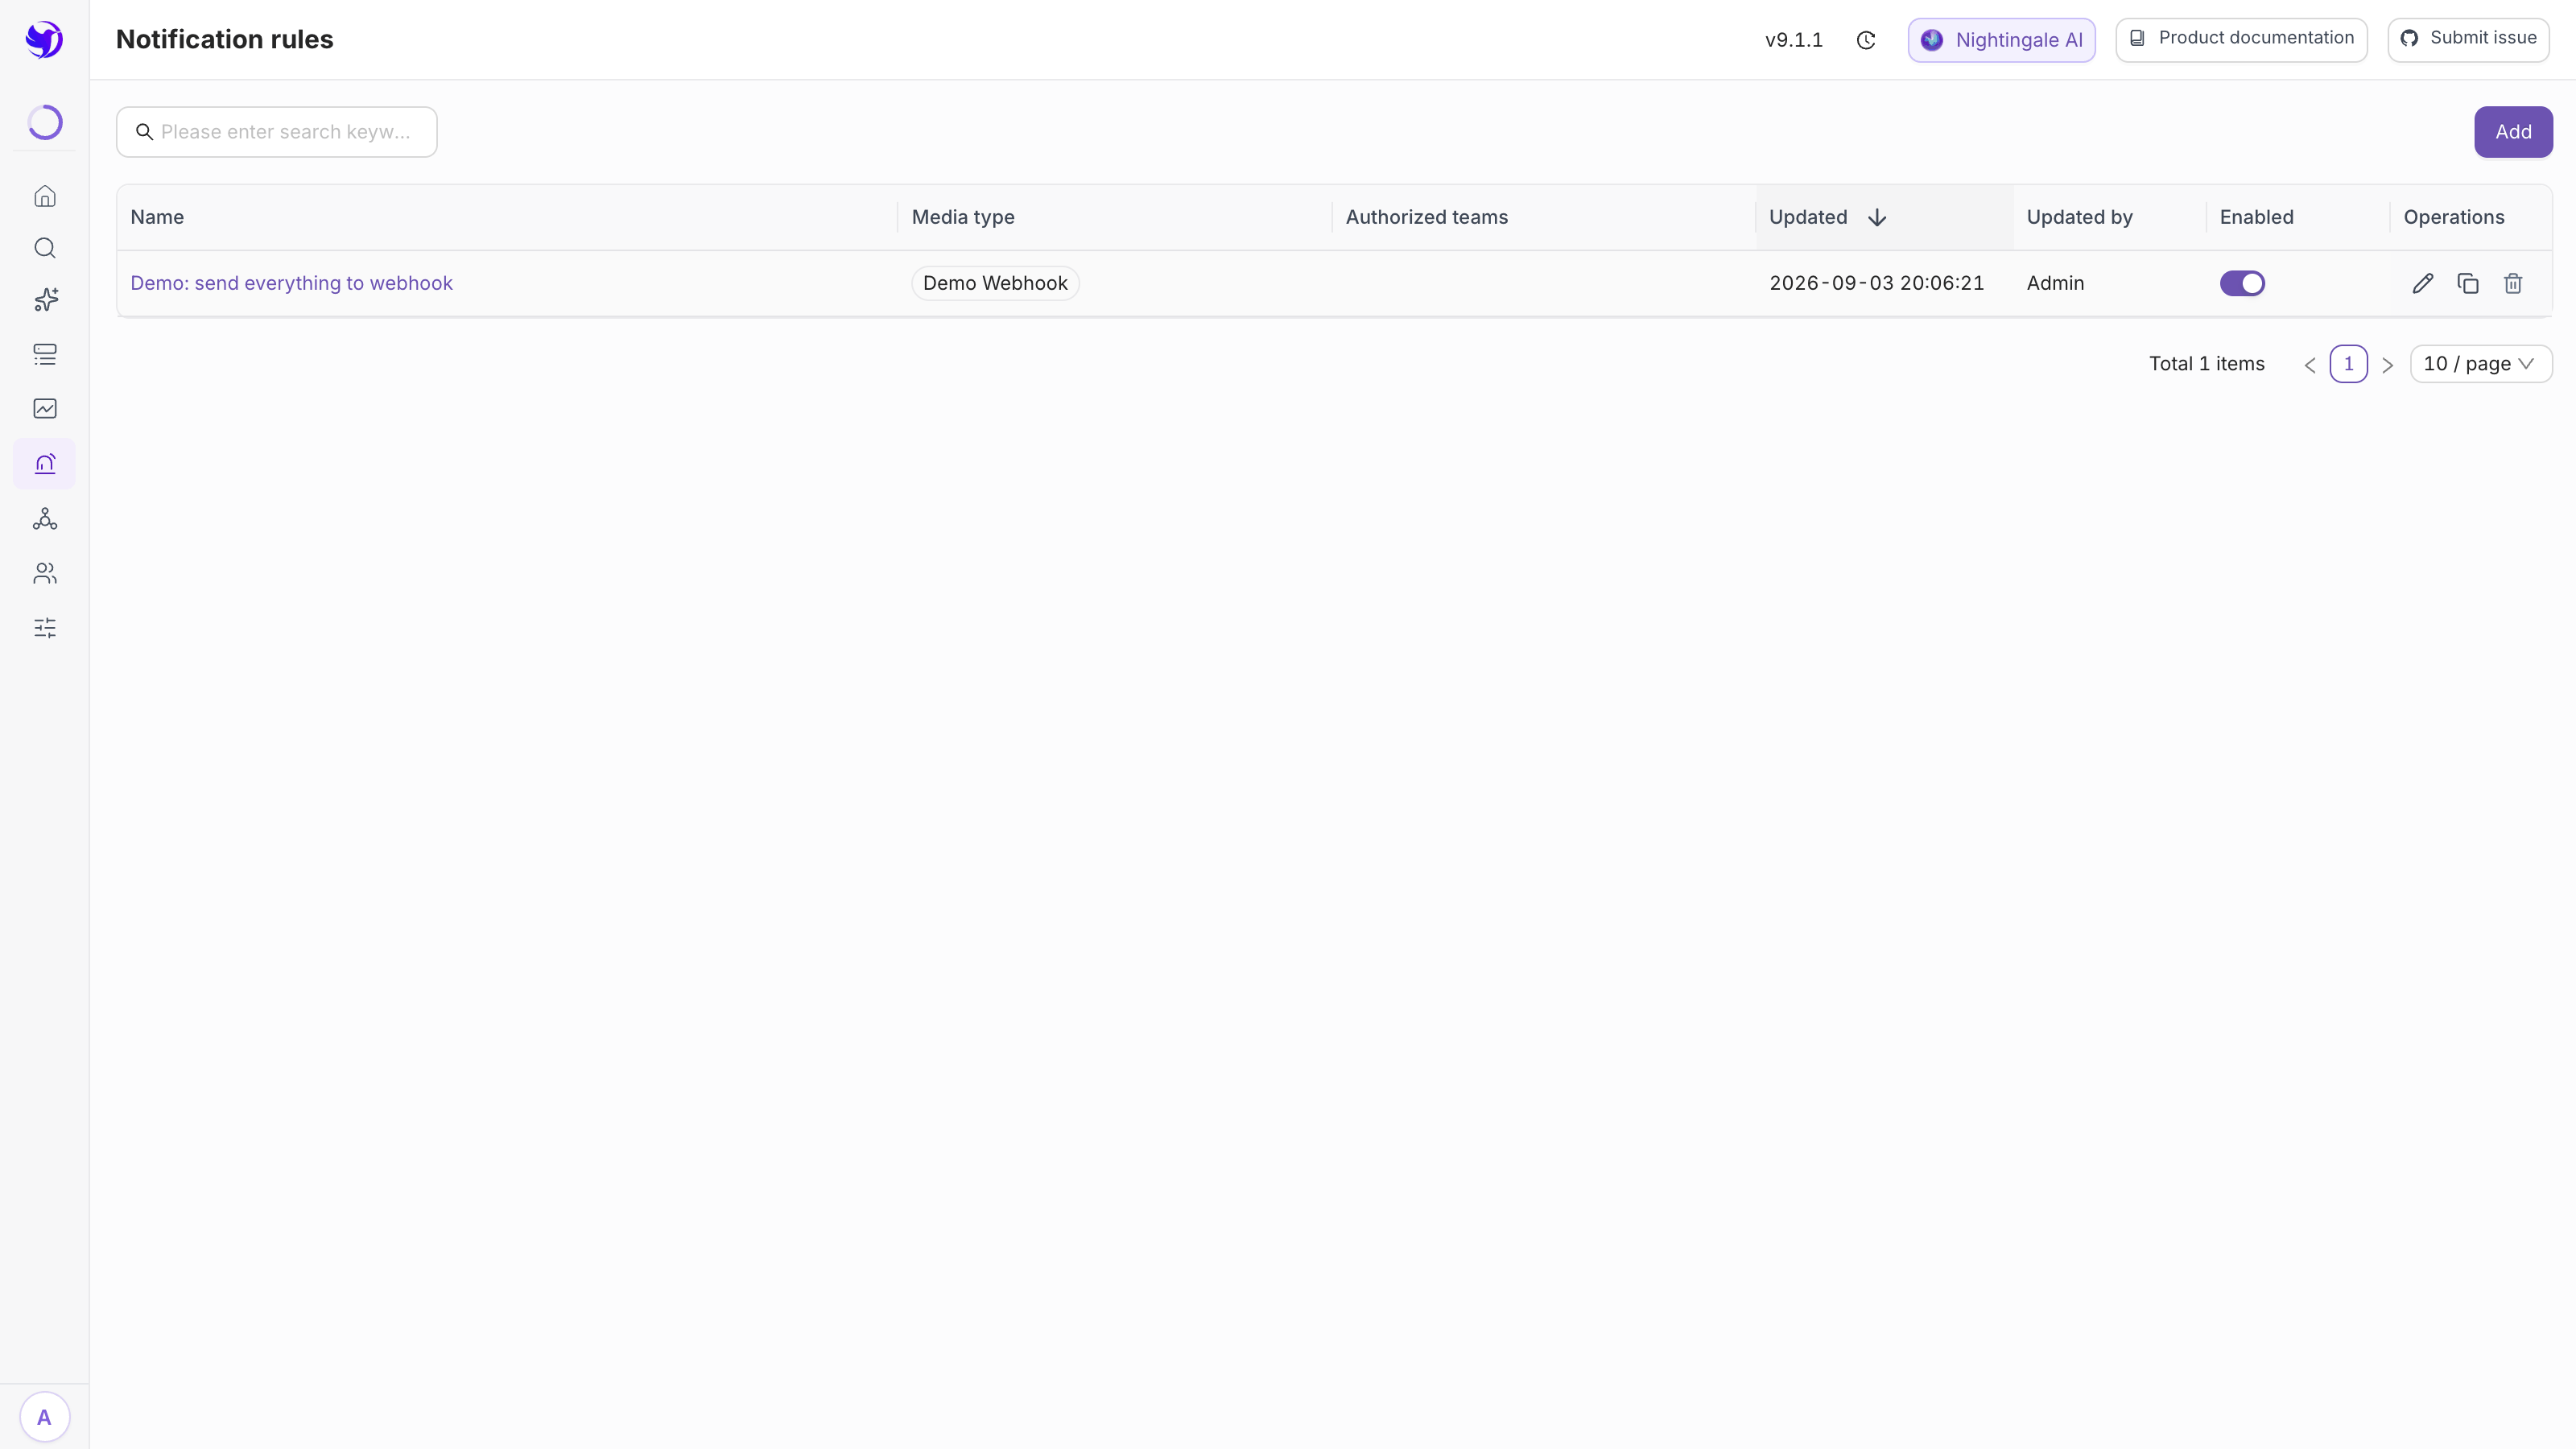Image resolution: width=2576 pixels, height=1449 pixels.
Task: Open the users group sidebar icon
Action: (x=45, y=573)
